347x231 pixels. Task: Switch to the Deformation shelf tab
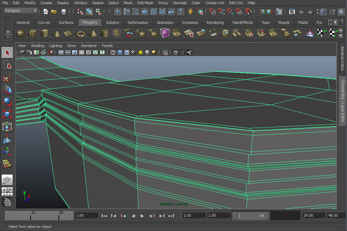coord(138,23)
